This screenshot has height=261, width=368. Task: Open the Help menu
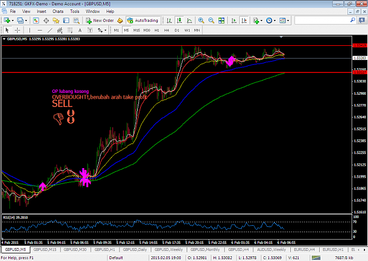(110, 11)
